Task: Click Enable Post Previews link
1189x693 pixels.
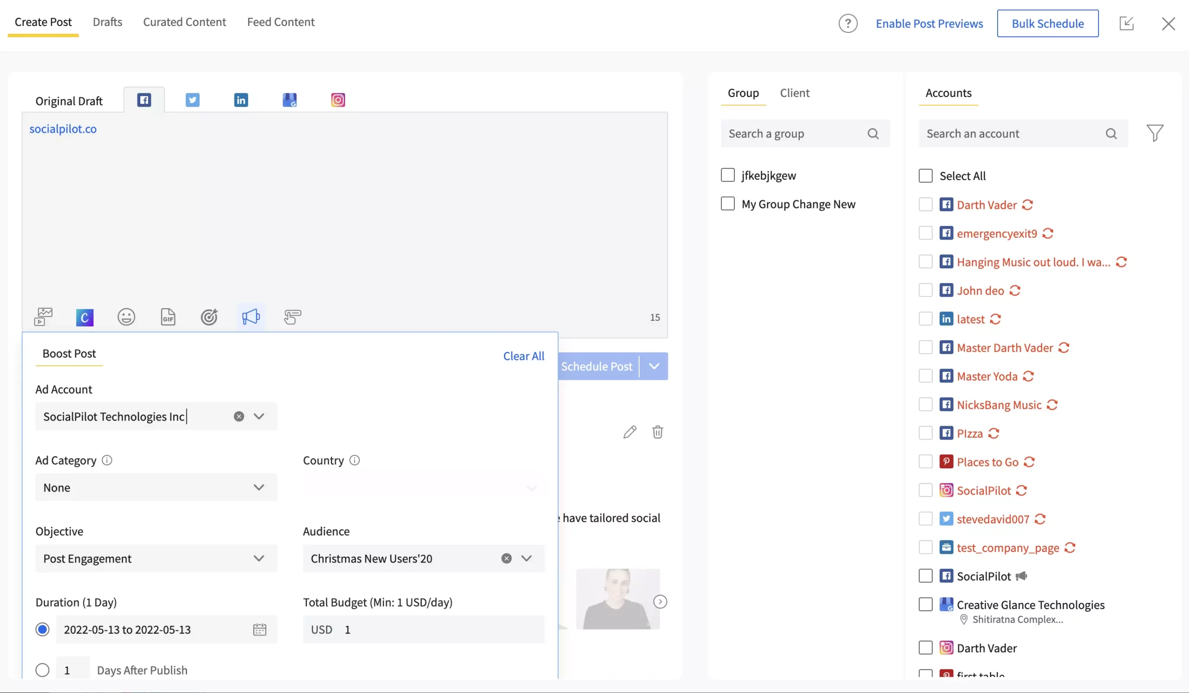Action: tap(929, 24)
